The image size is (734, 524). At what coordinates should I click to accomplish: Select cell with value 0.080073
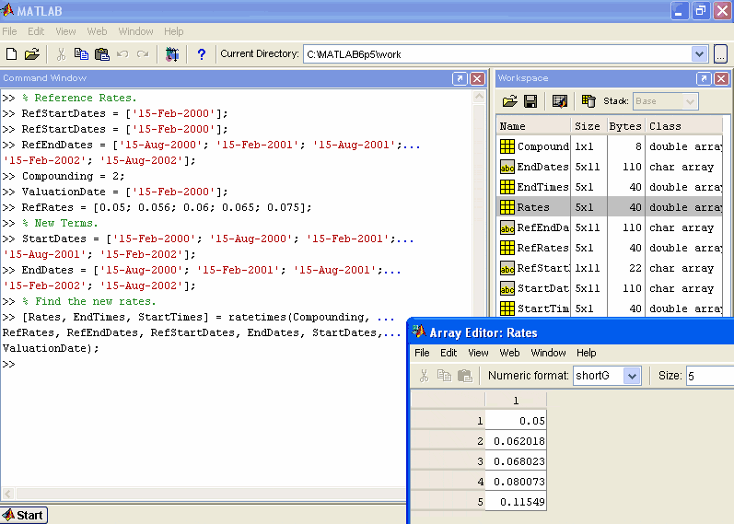(x=516, y=482)
